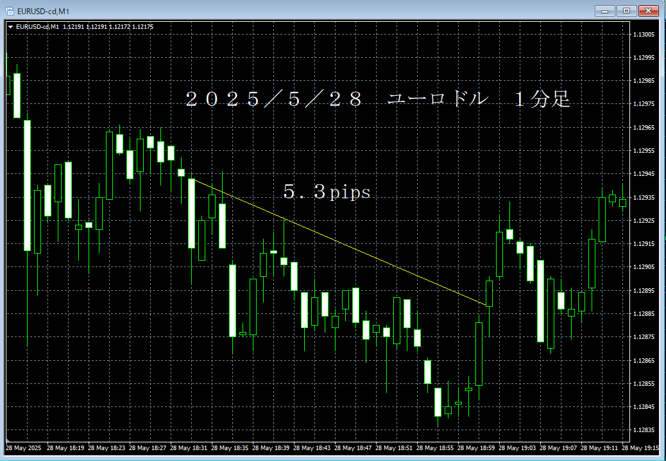Click price level 1.12905 on the scale
The height and width of the screenshot is (461, 666).
[644, 267]
